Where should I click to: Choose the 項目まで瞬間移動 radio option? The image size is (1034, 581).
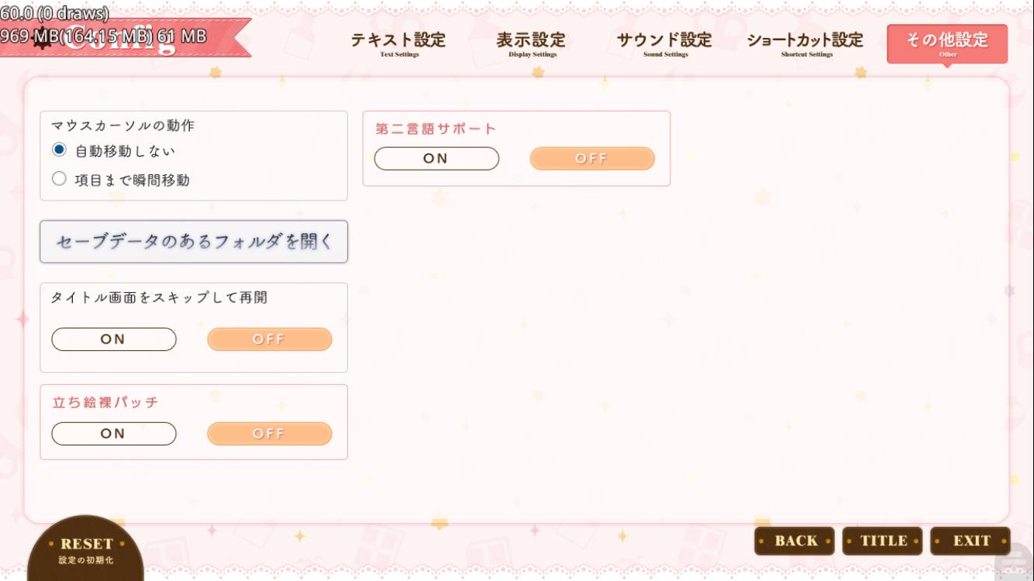coord(60,179)
